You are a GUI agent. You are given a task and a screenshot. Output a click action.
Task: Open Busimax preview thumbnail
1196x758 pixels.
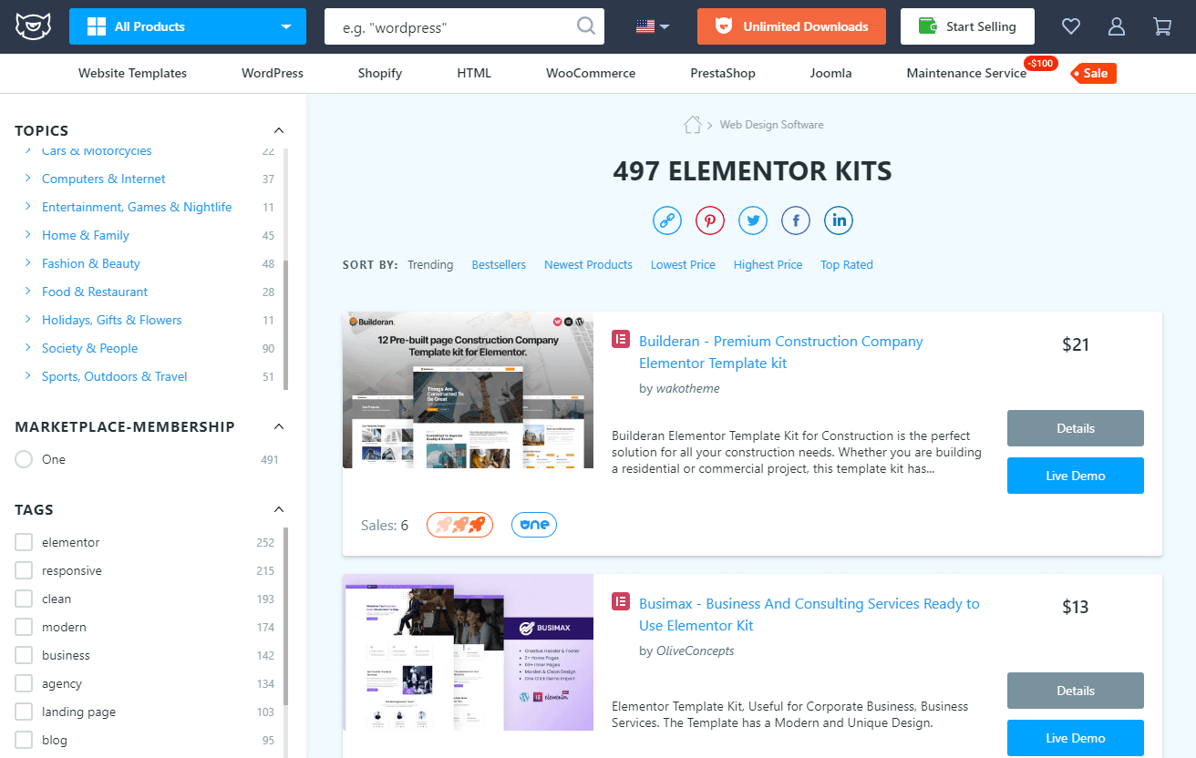(468, 652)
